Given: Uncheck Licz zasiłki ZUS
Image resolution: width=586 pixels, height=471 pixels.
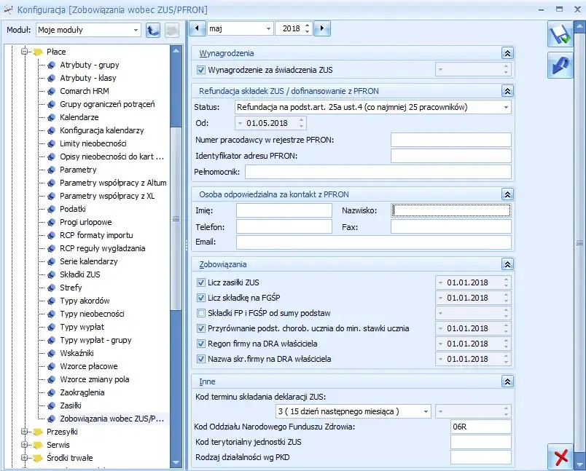Looking at the screenshot, I should click(201, 282).
